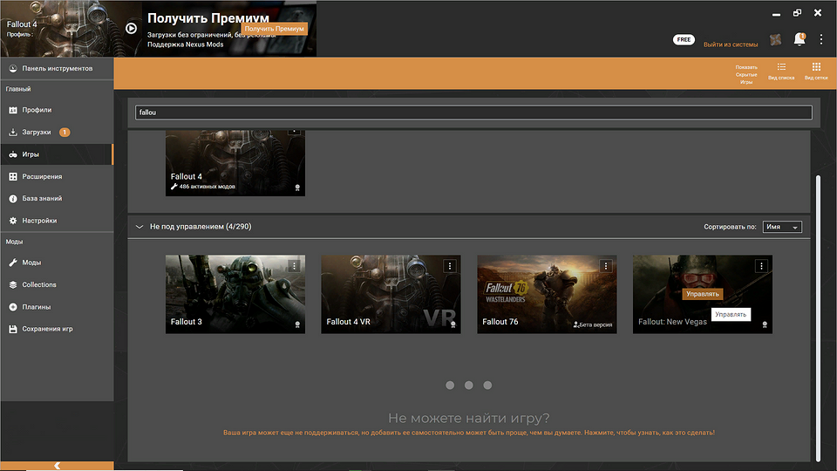The width and height of the screenshot is (837, 471).
Task: Open the user avatar profile
Action: 775,40
